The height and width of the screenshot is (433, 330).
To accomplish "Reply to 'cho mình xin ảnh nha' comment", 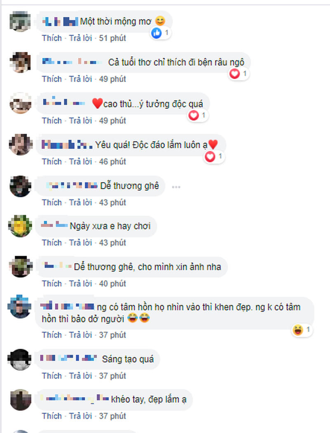I will click(x=80, y=283).
